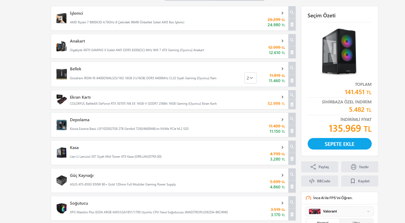Viewport: 405px width, 223px height.
Task: Click the Goodram IRDM RAM product name
Action: [x=143, y=78]
